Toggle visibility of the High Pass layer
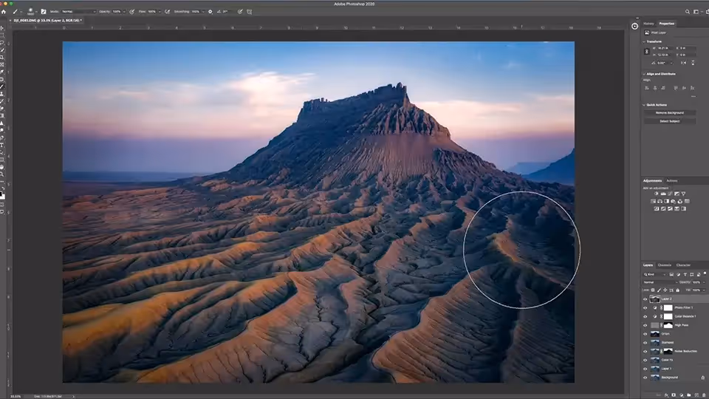The width and height of the screenshot is (709, 399). tap(645, 325)
